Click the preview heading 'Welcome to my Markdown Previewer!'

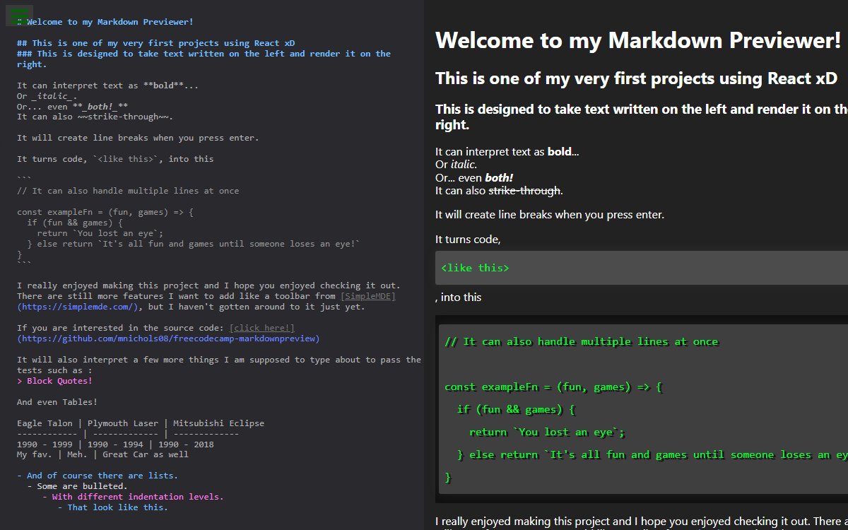point(638,40)
